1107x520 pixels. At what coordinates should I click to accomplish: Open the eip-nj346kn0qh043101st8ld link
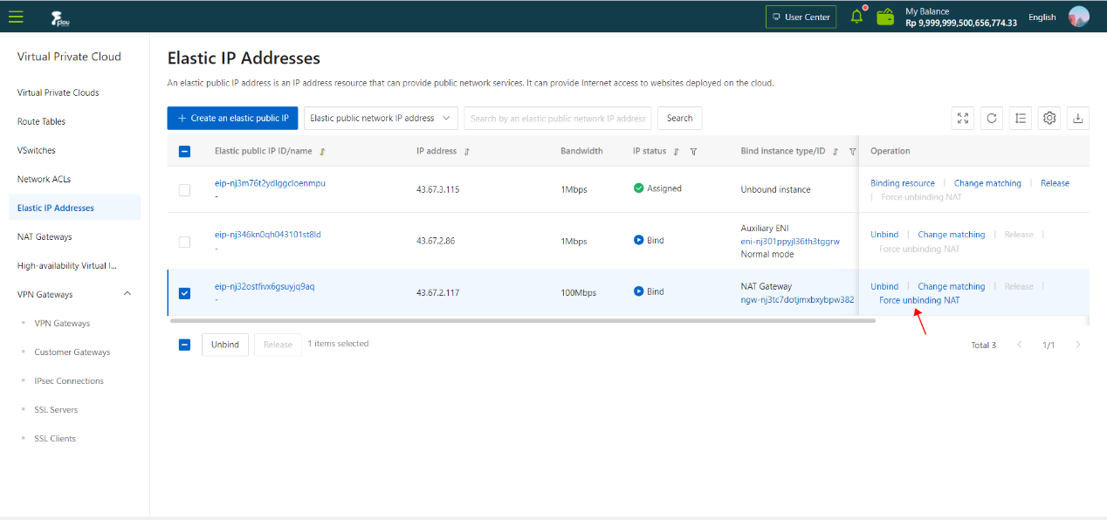click(268, 235)
